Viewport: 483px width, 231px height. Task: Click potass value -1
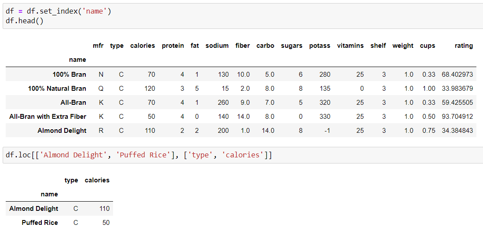[326, 131]
